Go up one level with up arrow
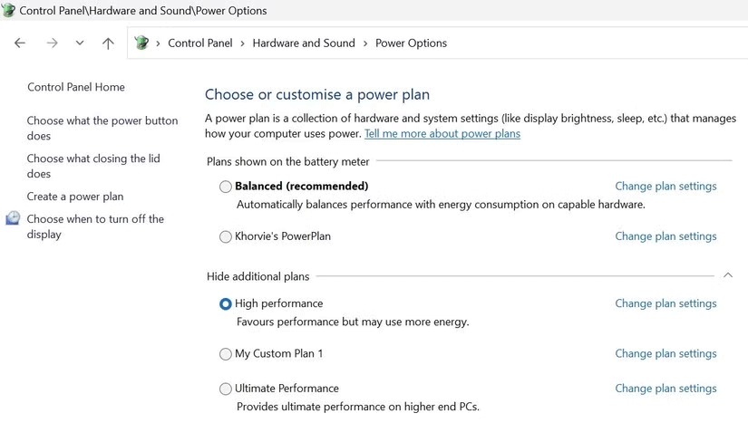The height and width of the screenshot is (423, 748). coord(108,43)
